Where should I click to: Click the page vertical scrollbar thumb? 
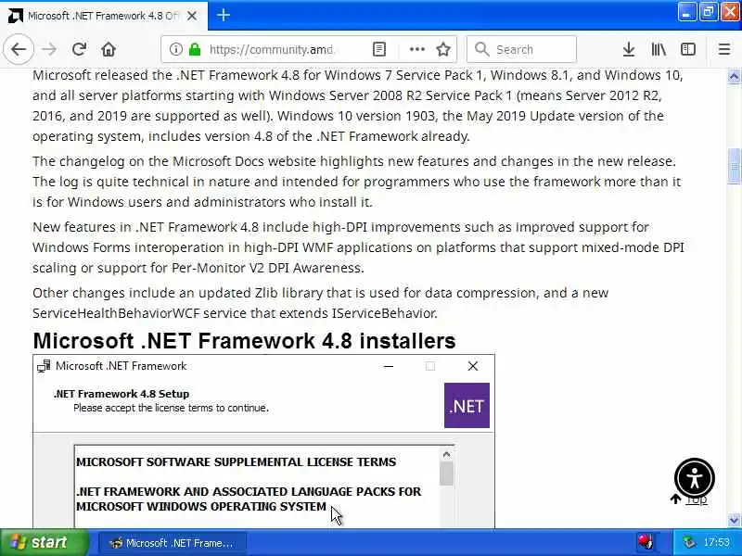(734, 166)
